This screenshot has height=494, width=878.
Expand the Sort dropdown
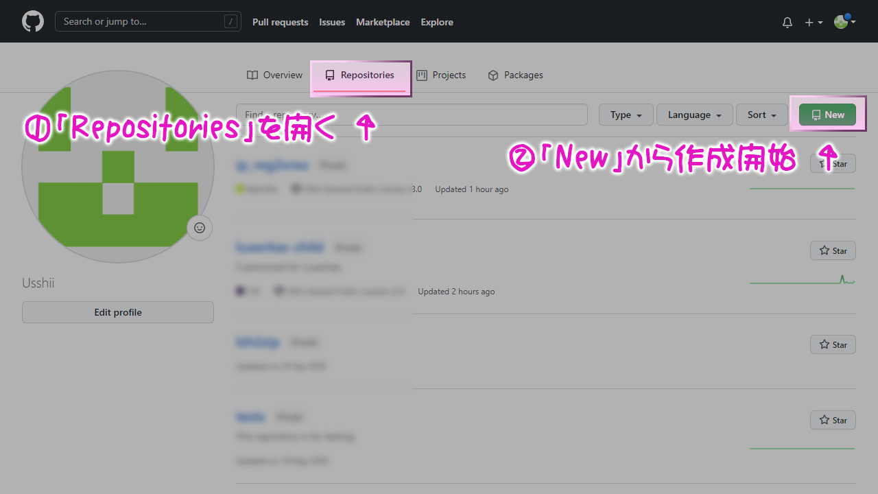[x=762, y=115]
